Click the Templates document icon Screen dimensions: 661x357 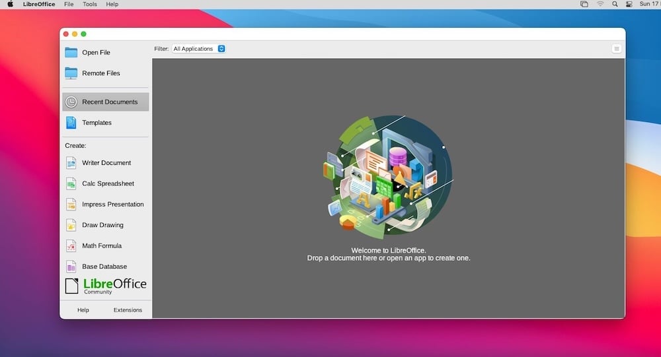(x=71, y=123)
